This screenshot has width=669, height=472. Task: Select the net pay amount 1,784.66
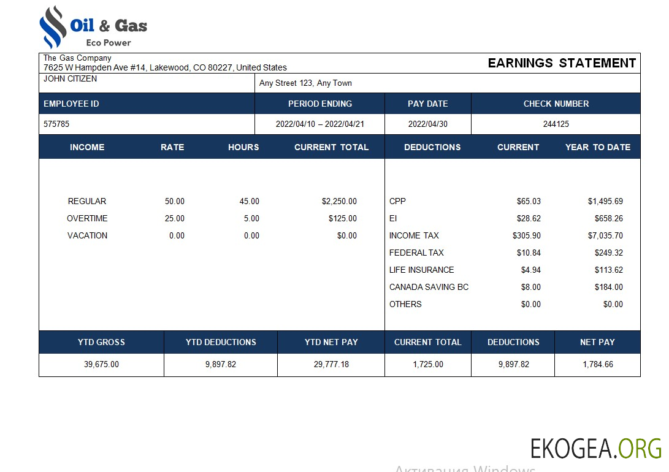[597, 364]
